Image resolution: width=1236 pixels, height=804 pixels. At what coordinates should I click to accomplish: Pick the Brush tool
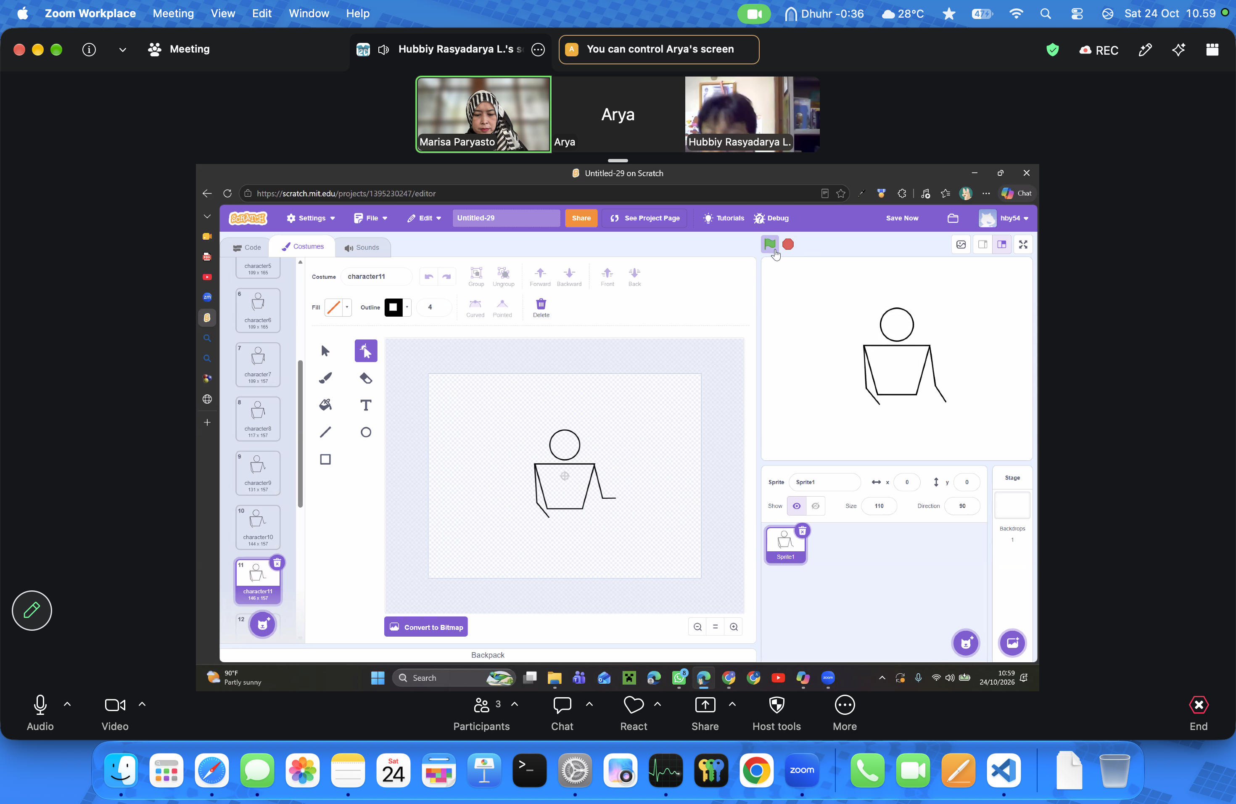tap(325, 378)
